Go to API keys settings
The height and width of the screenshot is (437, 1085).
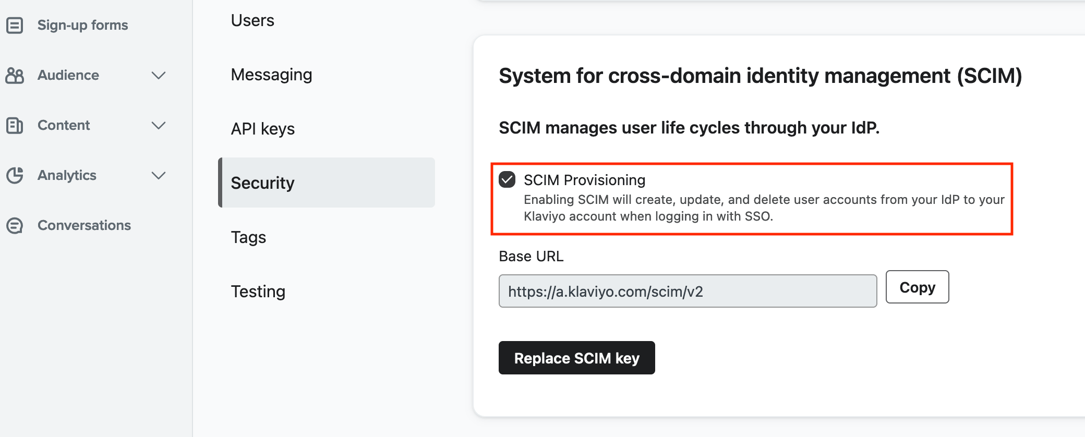pyautogui.click(x=262, y=129)
